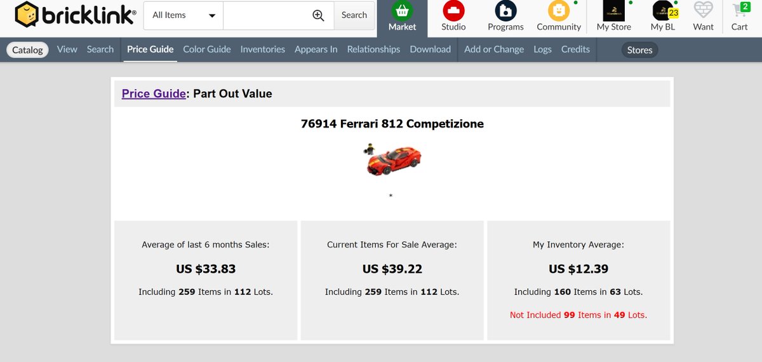Select the Price Guide tab
The width and height of the screenshot is (762, 362).
150,50
